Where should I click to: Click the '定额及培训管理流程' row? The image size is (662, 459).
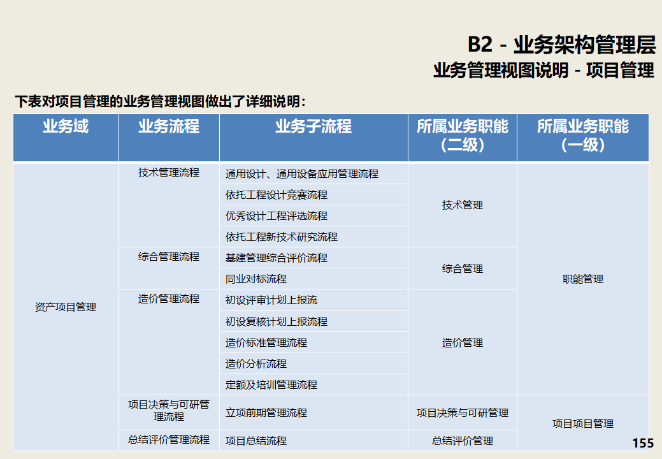click(x=313, y=384)
